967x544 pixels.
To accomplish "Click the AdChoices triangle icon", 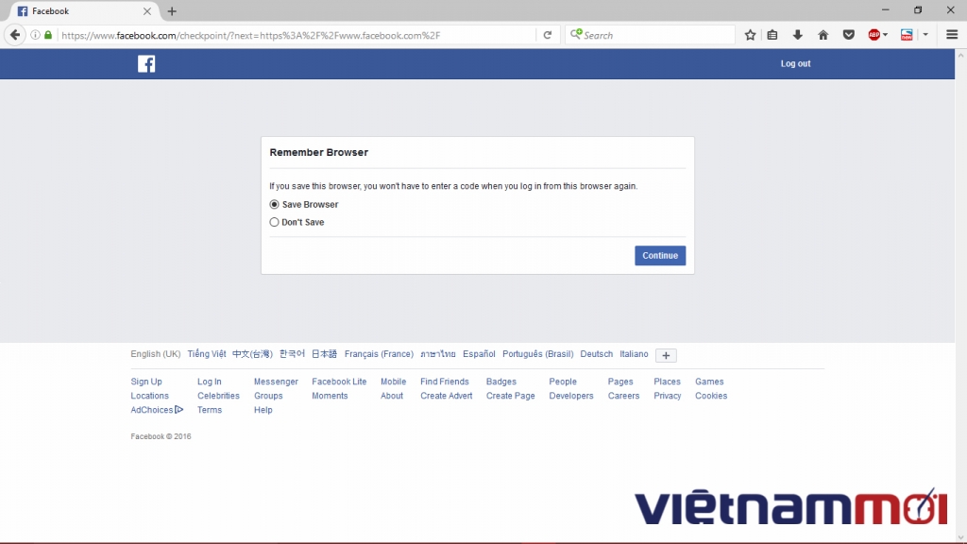I will tap(178, 410).
